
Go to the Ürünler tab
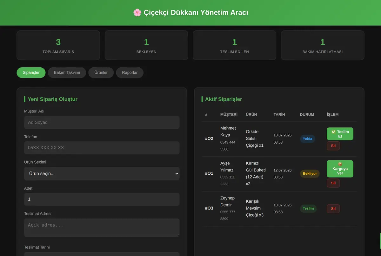tap(101, 72)
